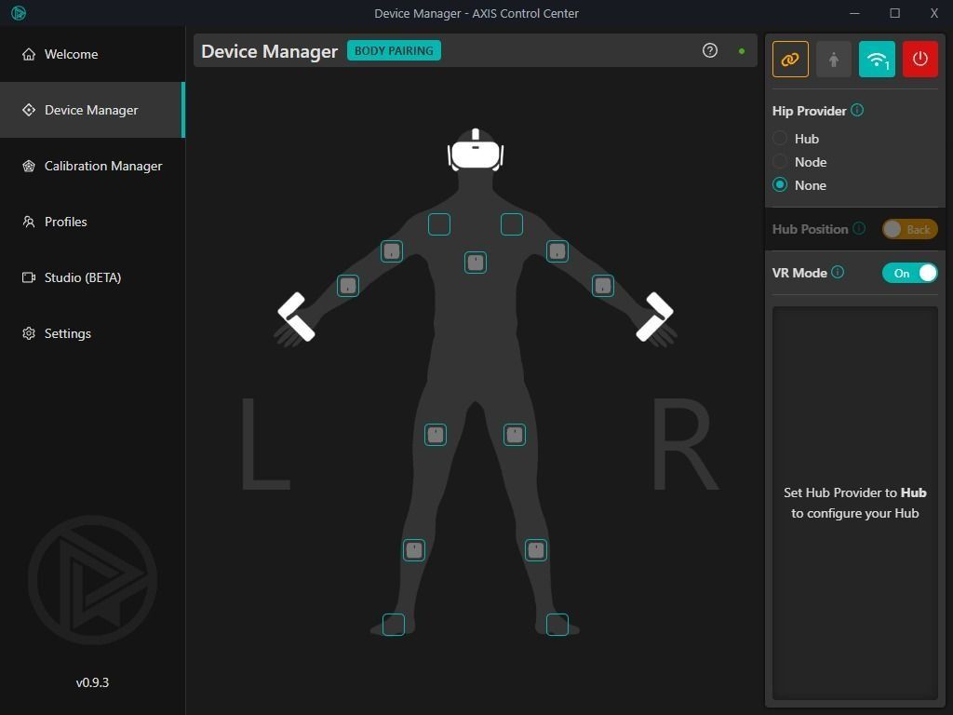The height and width of the screenshot is (715, 953).
Task: Select Hub as Hip Provider
Action: (796, 139)
